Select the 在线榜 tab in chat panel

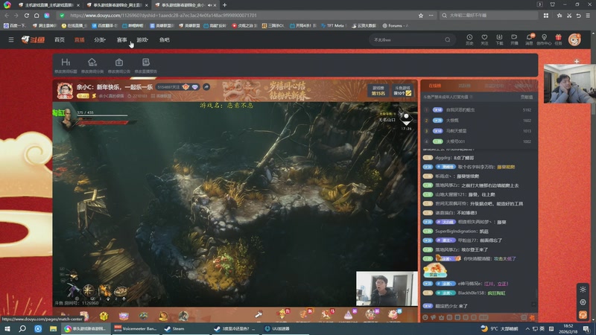pos(435,86)
